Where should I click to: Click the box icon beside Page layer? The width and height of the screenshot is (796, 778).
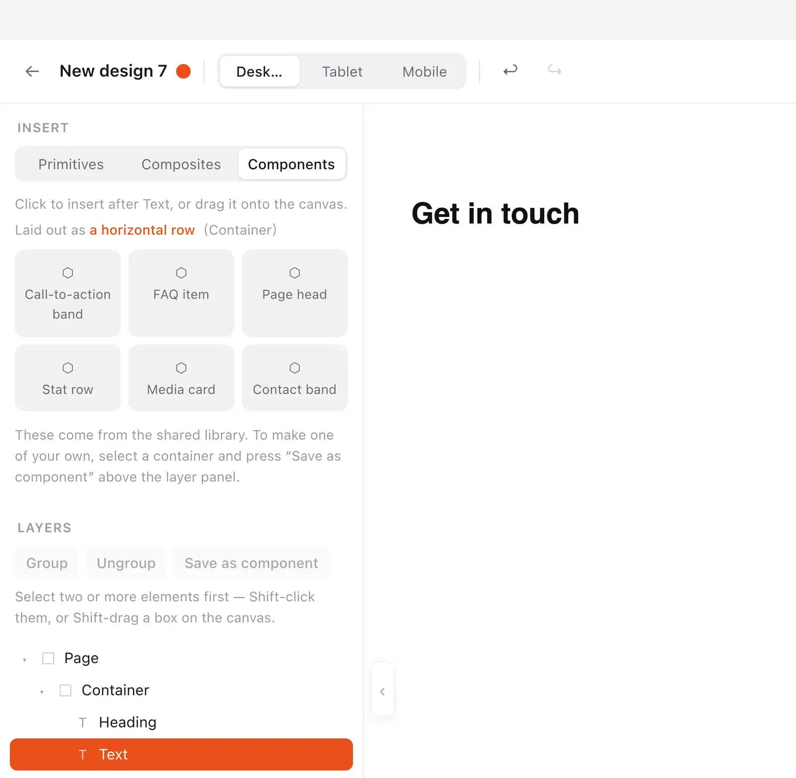click(48, 659)
